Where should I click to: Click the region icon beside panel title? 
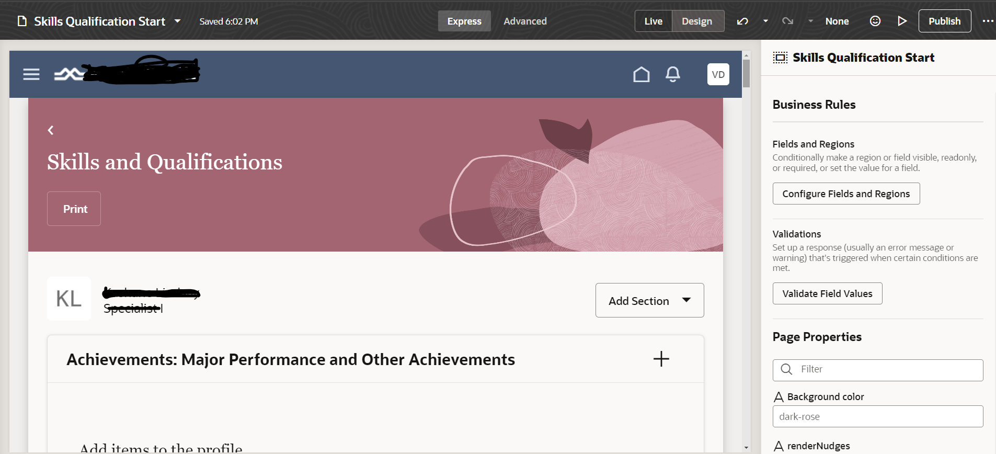click(780, 58)
